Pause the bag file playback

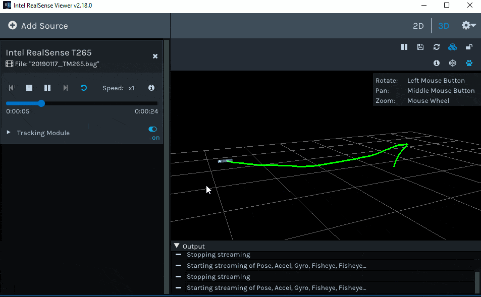47,88
